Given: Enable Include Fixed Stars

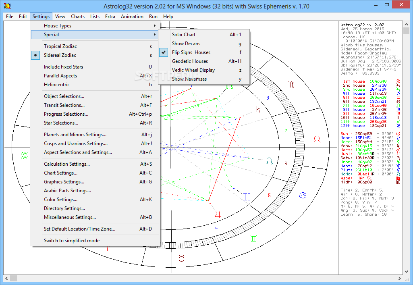Looking at the screenshot, I should tap(95, 67).
